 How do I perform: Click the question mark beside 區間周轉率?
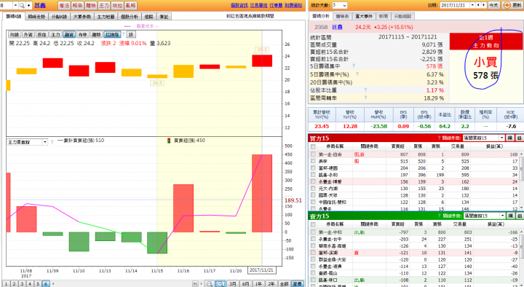(365, 98)
